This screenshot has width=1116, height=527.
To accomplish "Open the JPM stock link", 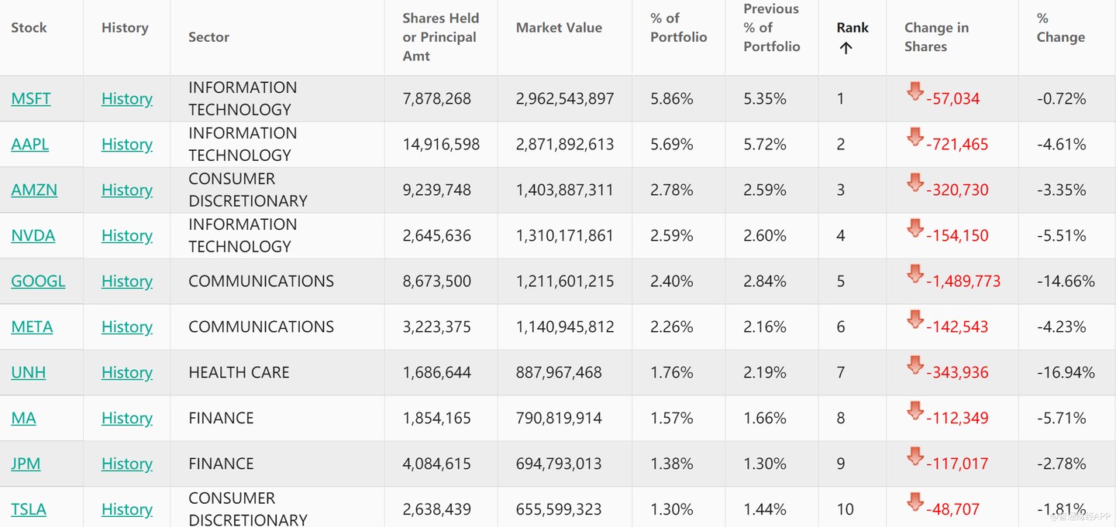I will click(26, 464).
